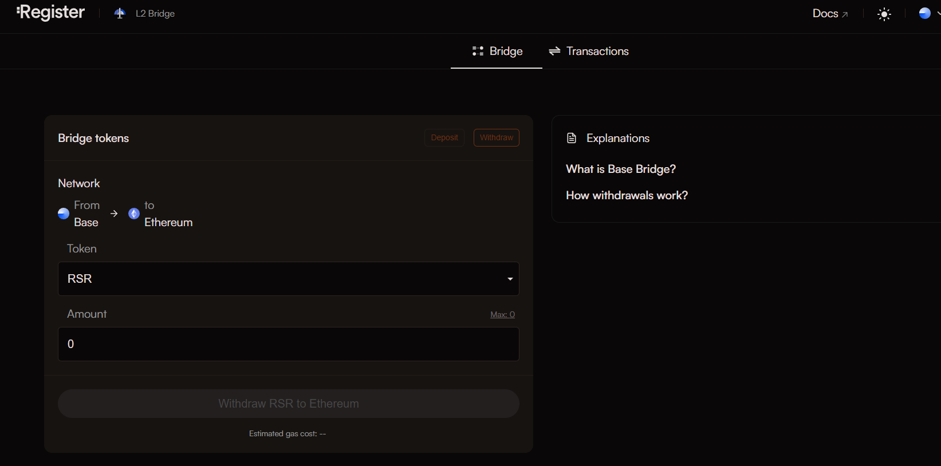The height and width of the screenshot is (466, 941).
Task: Click the L2 Bridge icon in header
Action: (120, 13)
